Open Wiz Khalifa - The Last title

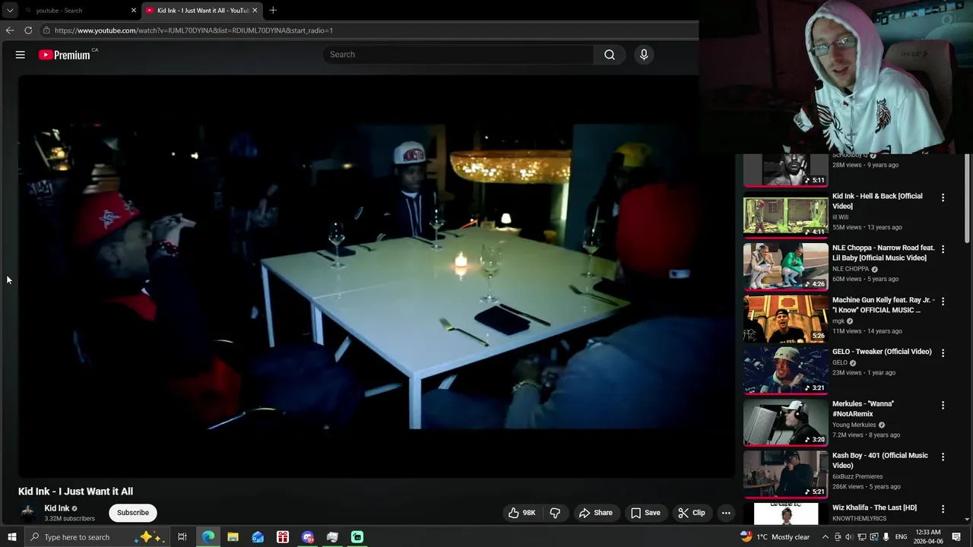point(874,507)
